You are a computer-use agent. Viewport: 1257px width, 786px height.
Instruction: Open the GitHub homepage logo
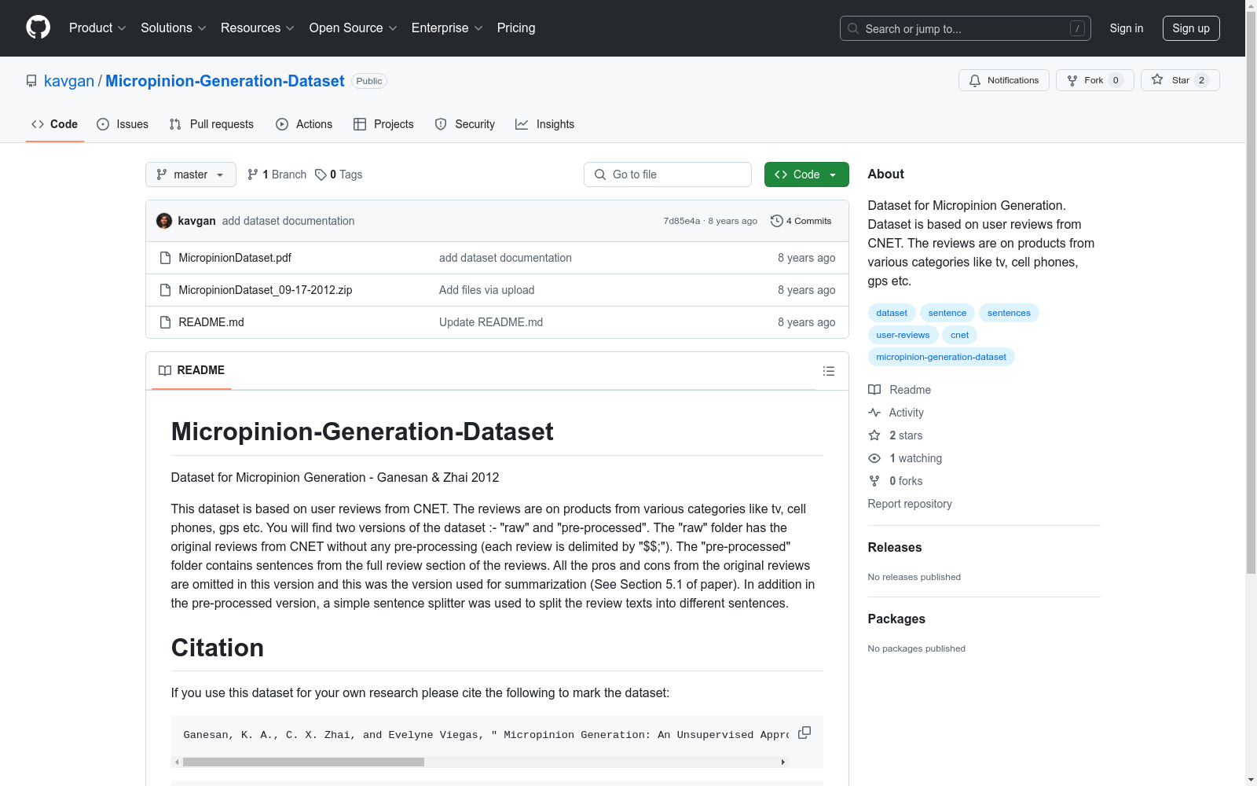point(38,28)
